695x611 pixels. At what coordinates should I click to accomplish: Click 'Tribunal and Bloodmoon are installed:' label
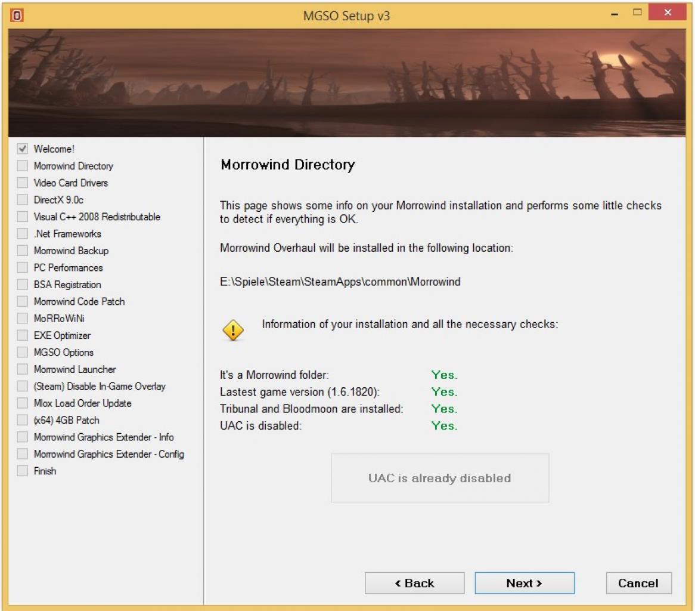tap(312, 409)
